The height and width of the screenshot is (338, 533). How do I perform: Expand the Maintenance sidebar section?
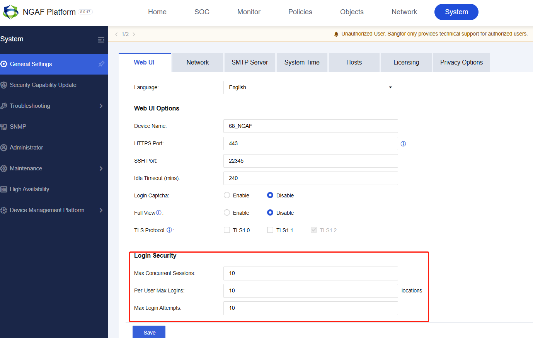click(x=101, y=168)
